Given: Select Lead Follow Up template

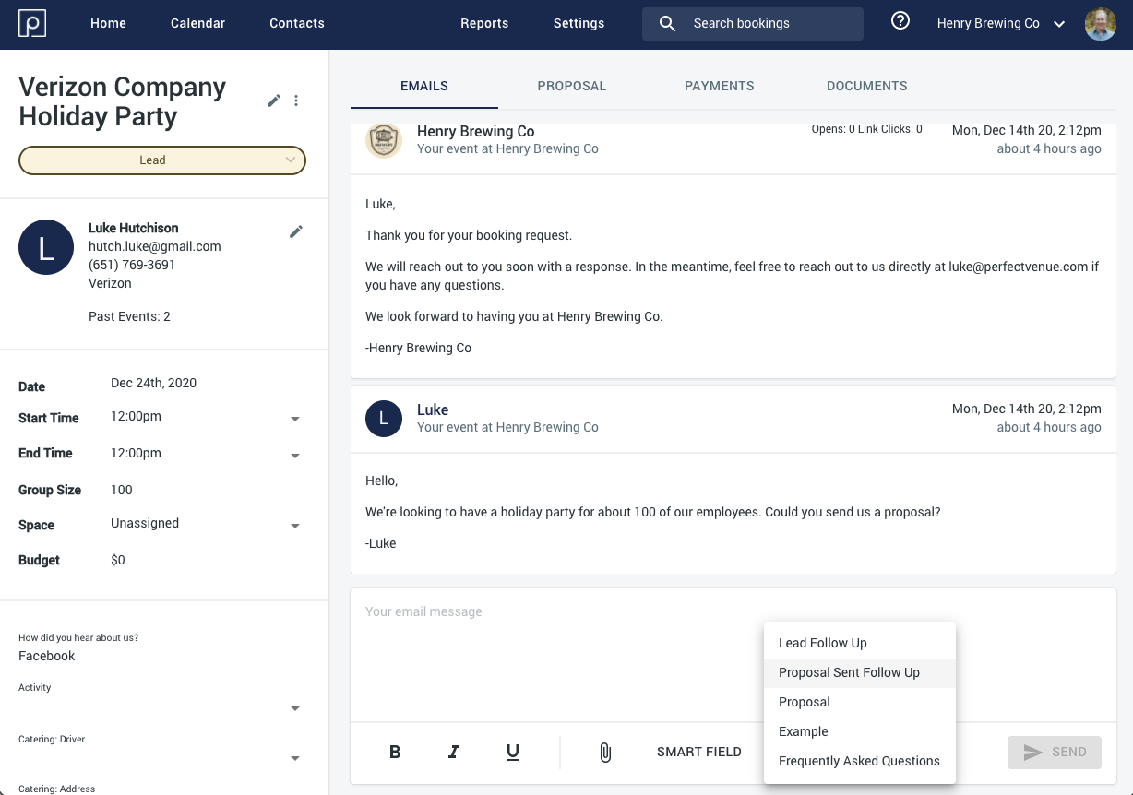Looking at the screenshot, I should (860, 643).
